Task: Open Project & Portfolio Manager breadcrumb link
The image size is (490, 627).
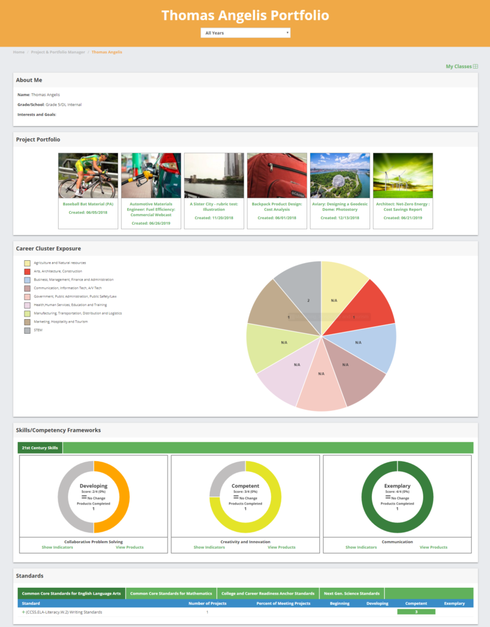Action: [x=58, y=52]
